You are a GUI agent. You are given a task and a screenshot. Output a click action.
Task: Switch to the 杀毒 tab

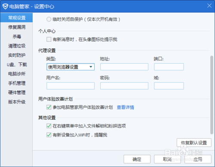pyautogui.click(x=16, y=37)
